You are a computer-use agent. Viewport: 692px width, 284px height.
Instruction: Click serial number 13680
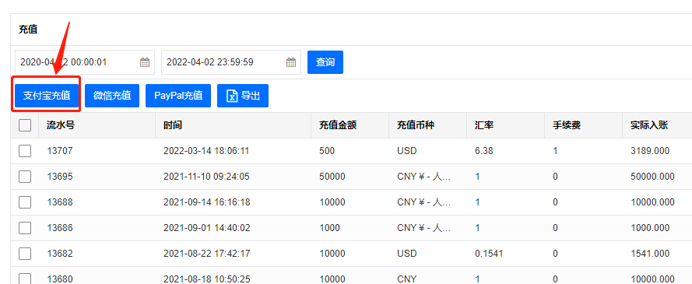point(60,279)
